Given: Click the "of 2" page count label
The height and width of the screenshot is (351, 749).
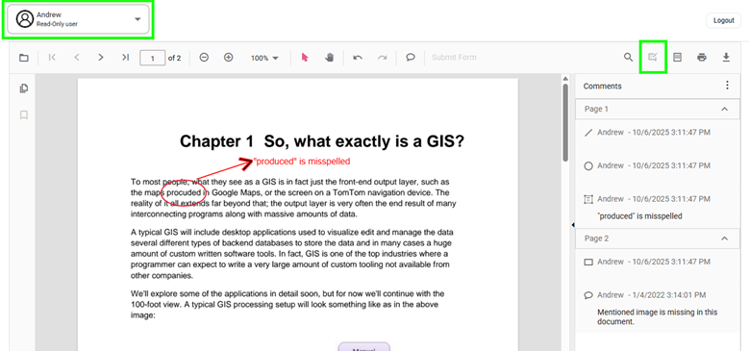Looking at the screenshot, I should tap(174, 58).
